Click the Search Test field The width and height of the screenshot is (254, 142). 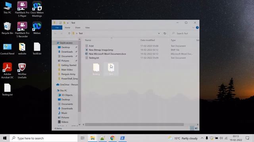(x=185, y=33)
